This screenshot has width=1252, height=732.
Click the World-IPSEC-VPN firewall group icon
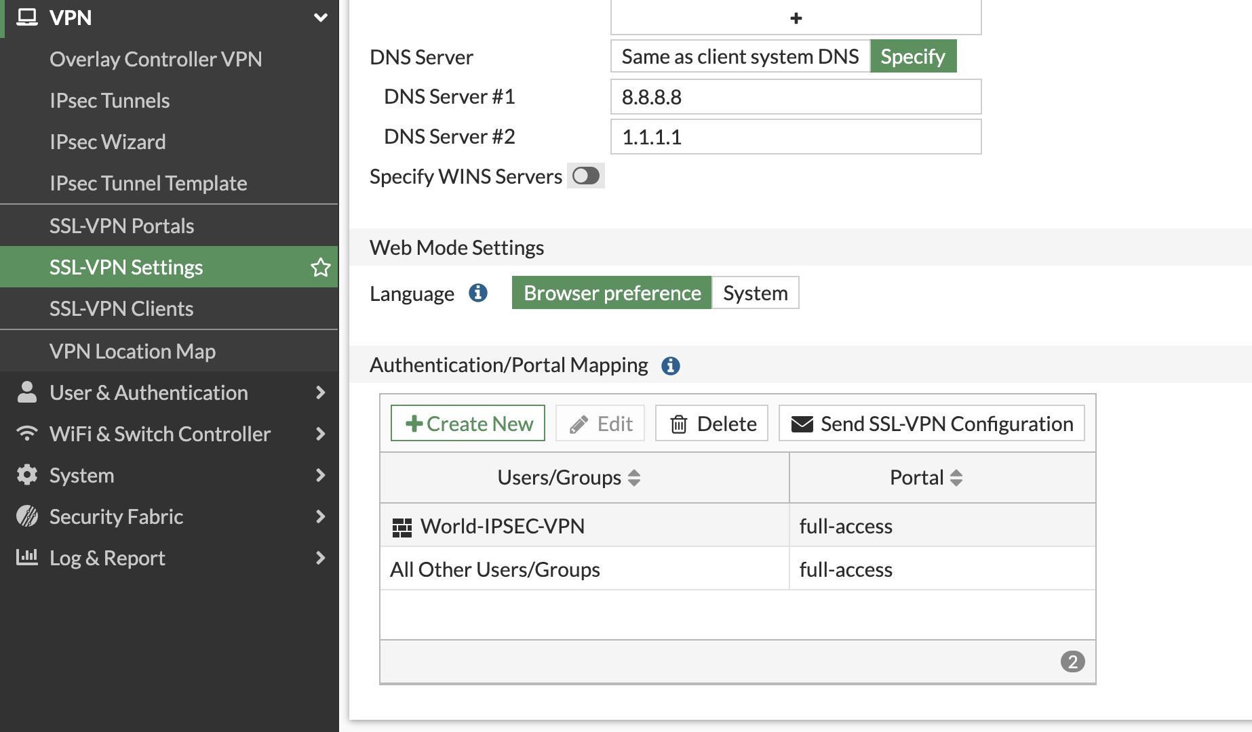[x=402, y=527]
